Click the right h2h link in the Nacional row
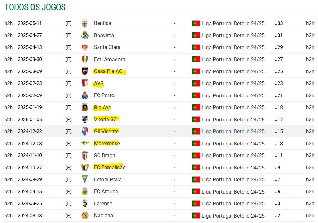 coord(310,216)
